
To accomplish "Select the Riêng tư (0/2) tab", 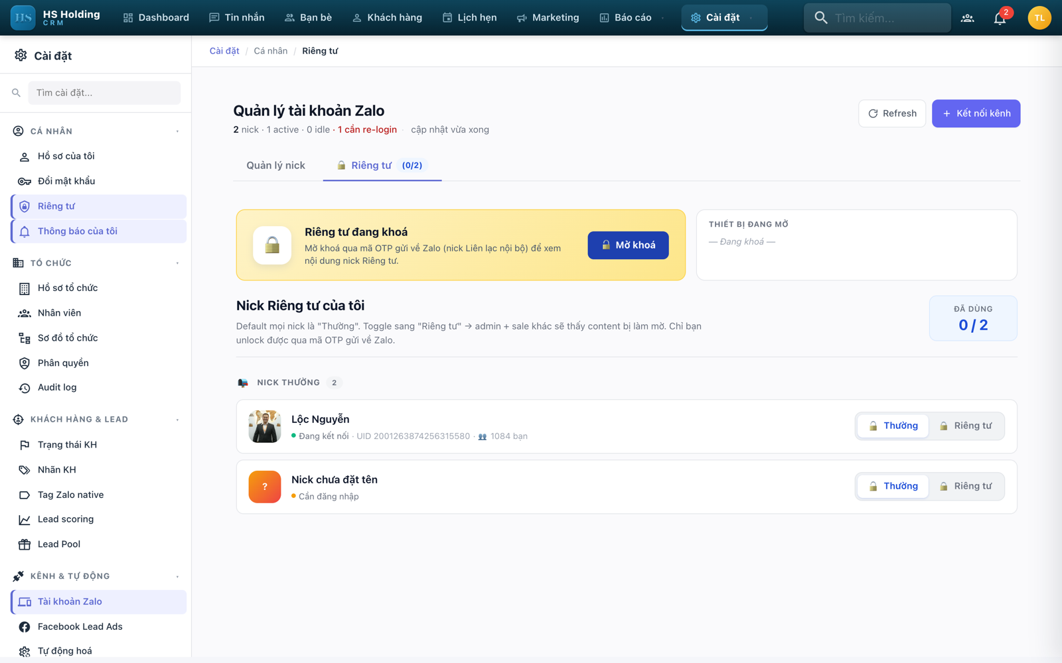I will (382, 166).
